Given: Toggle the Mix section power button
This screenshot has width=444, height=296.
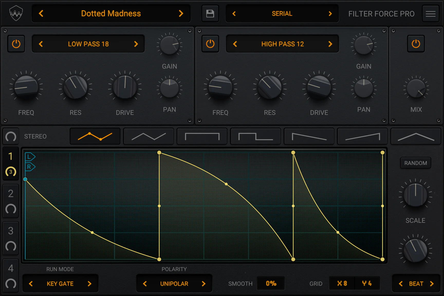Looking at the screenshot, I should [x=416, y=44].
